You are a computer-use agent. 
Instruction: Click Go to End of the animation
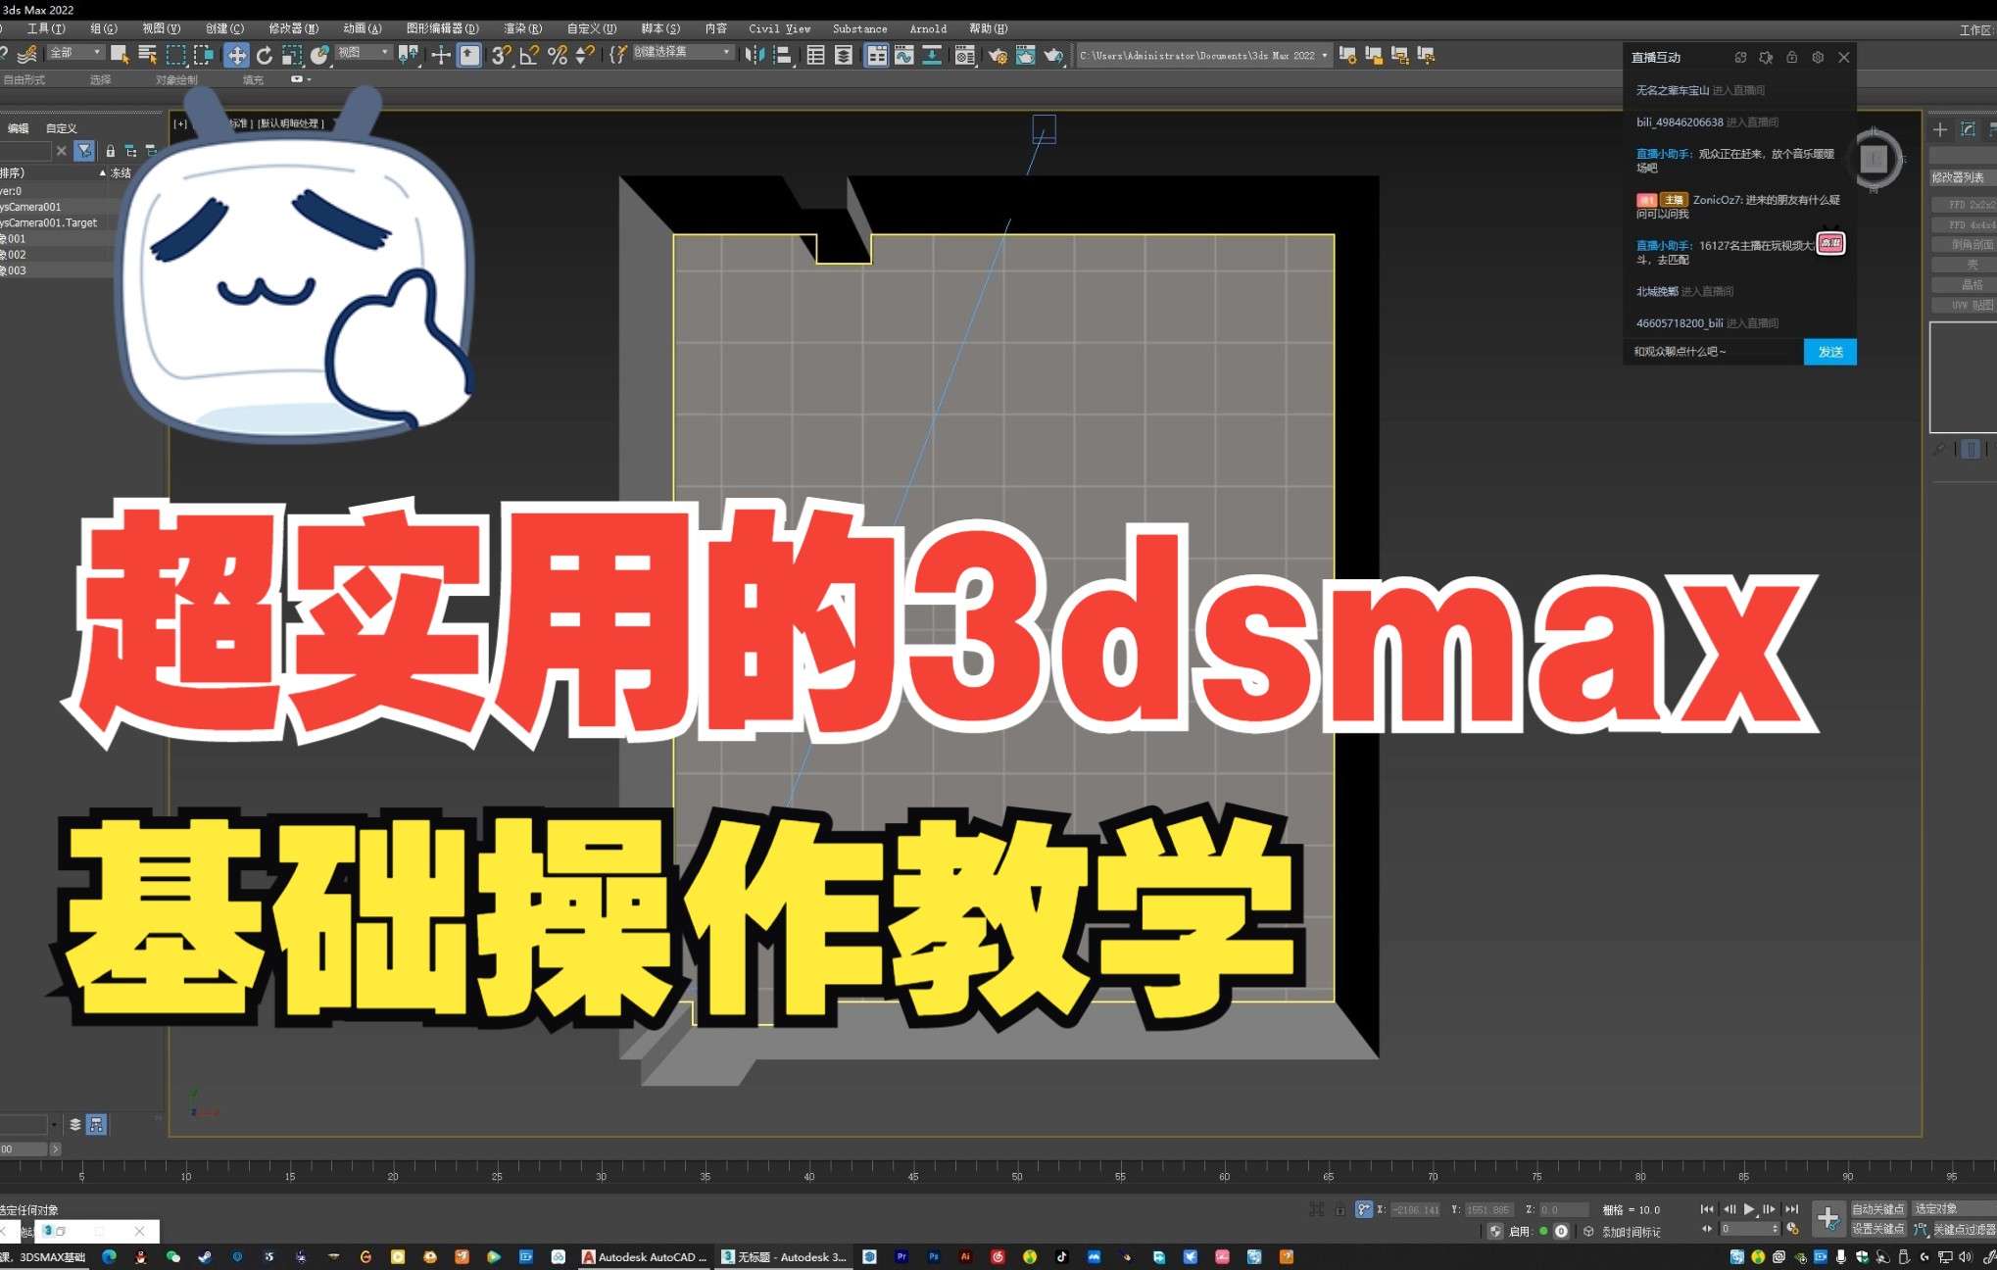coord(1791,1209)
